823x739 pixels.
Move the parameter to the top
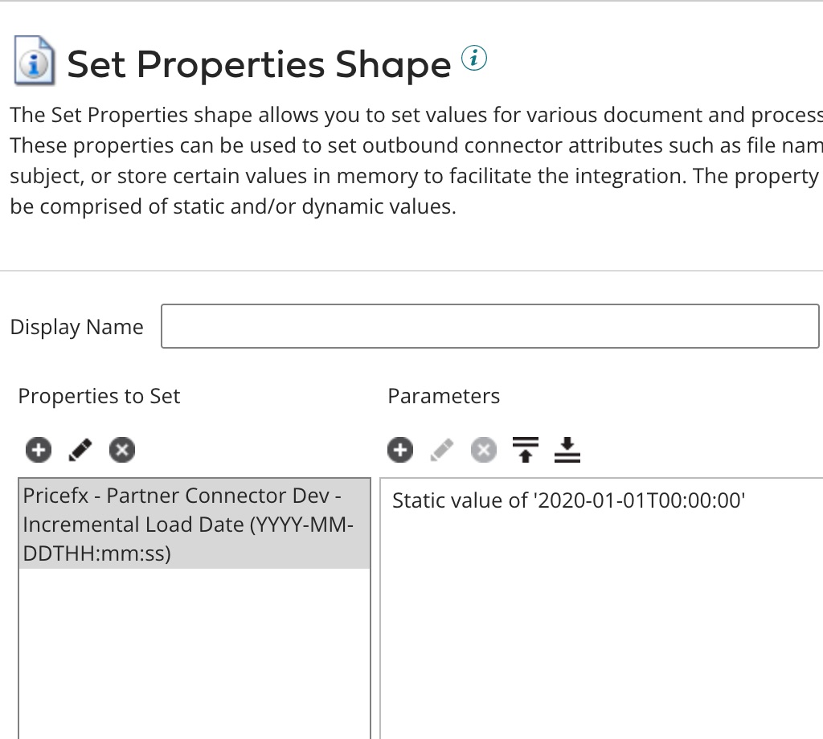526,450
